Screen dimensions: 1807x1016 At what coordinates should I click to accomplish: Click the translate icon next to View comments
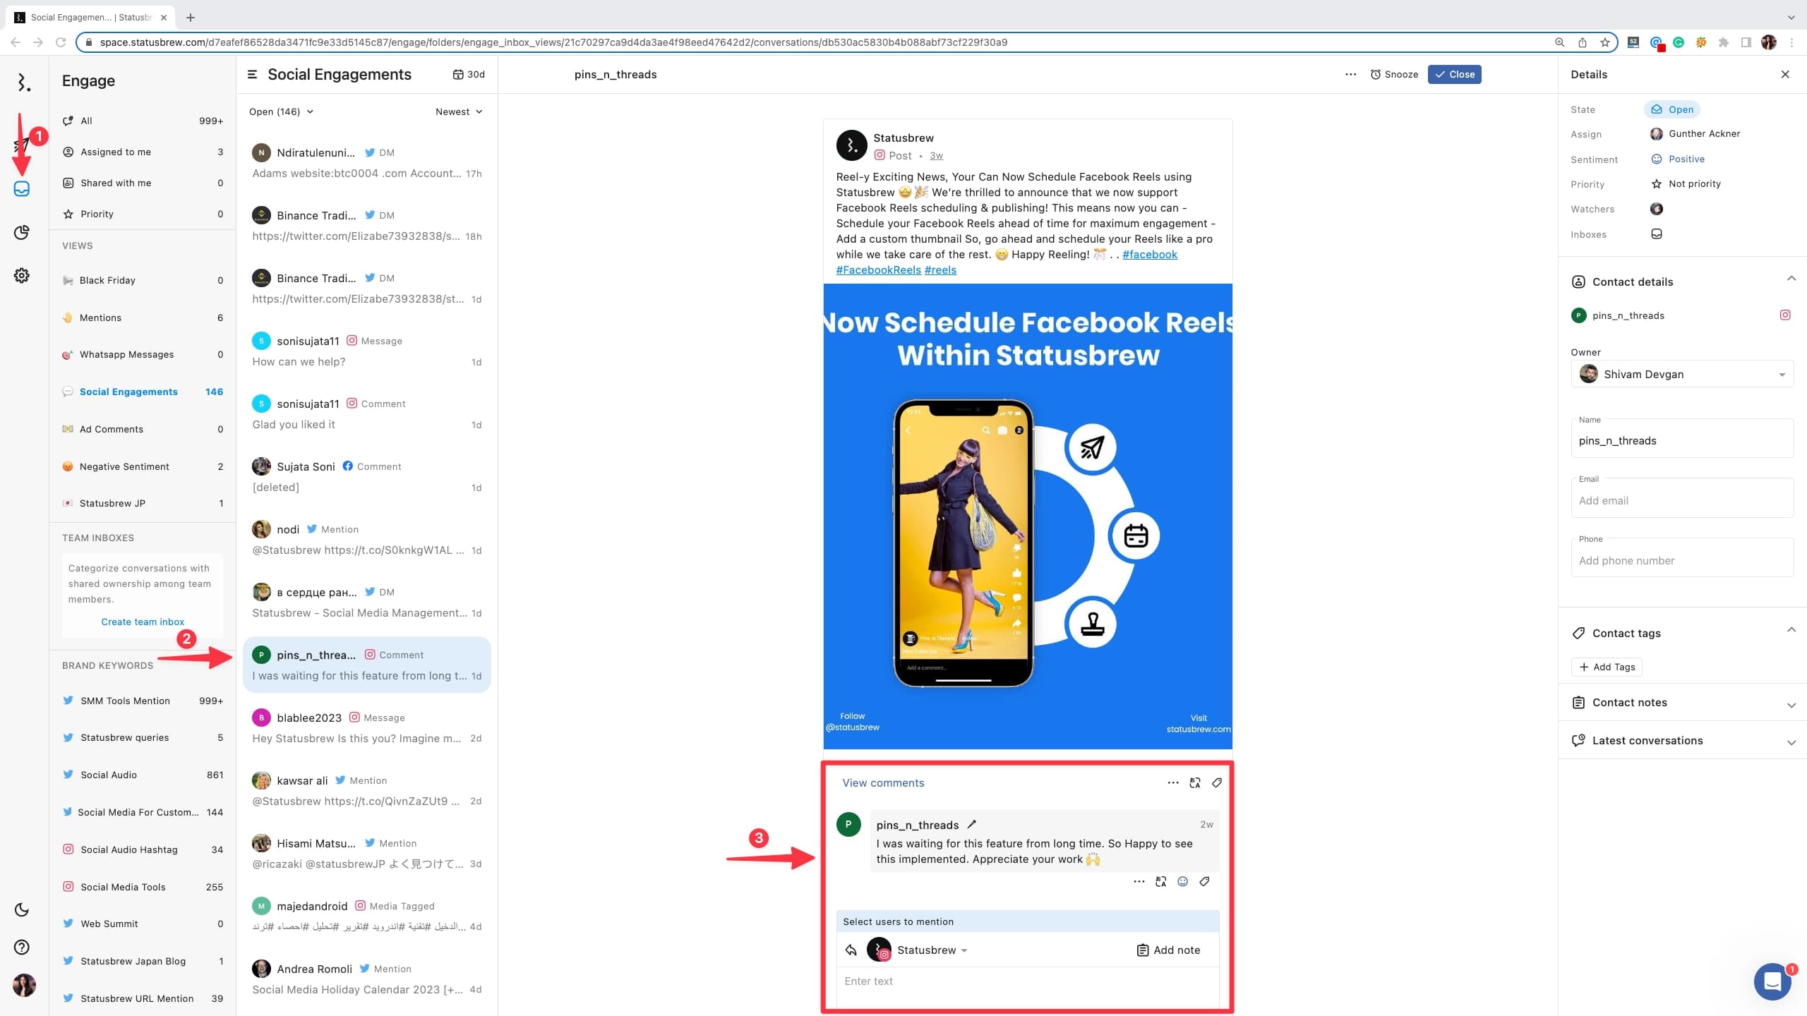coord(1195,782)
